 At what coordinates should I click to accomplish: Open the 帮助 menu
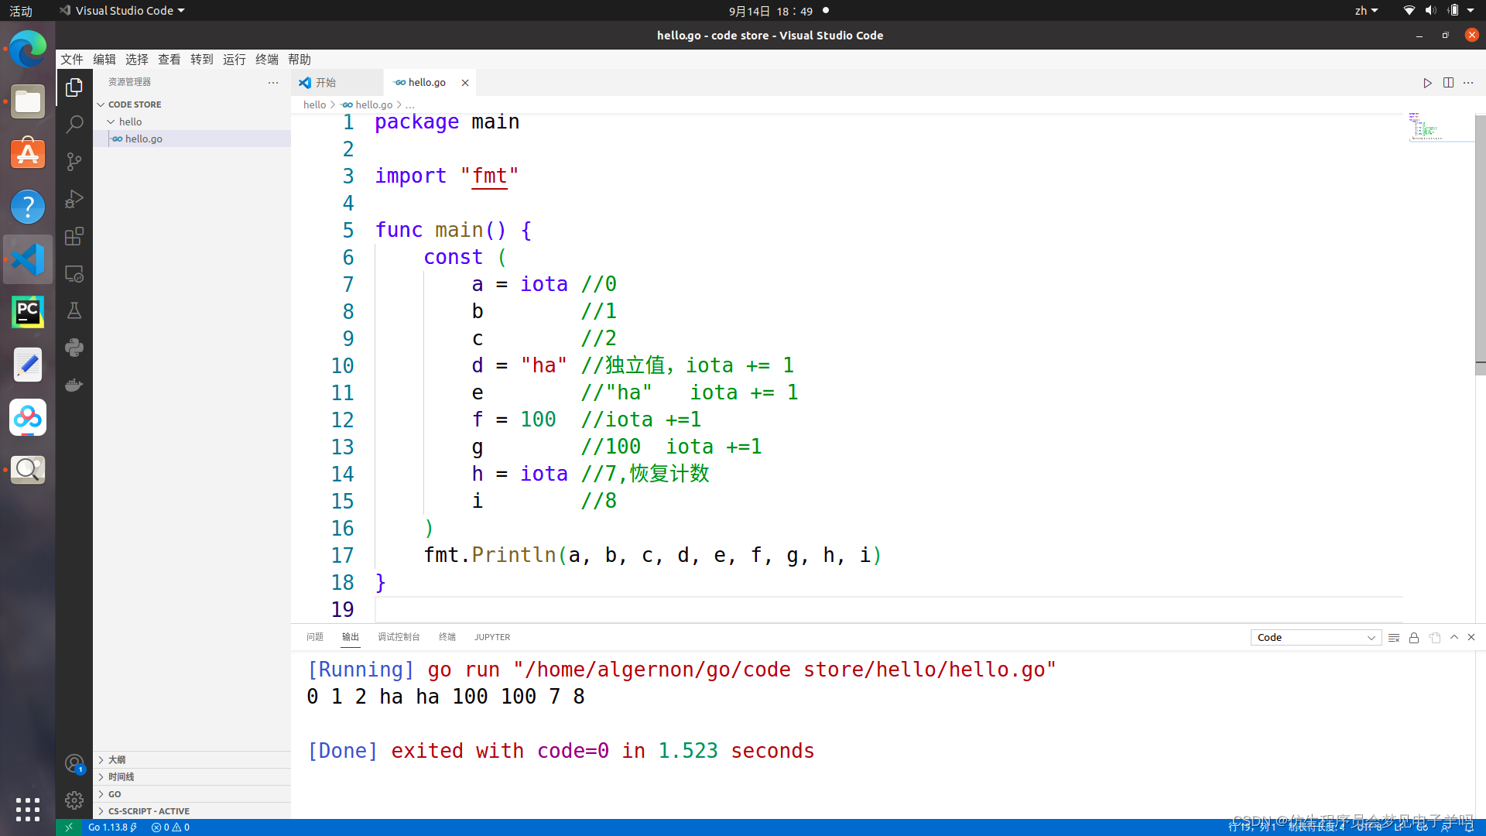300,60
